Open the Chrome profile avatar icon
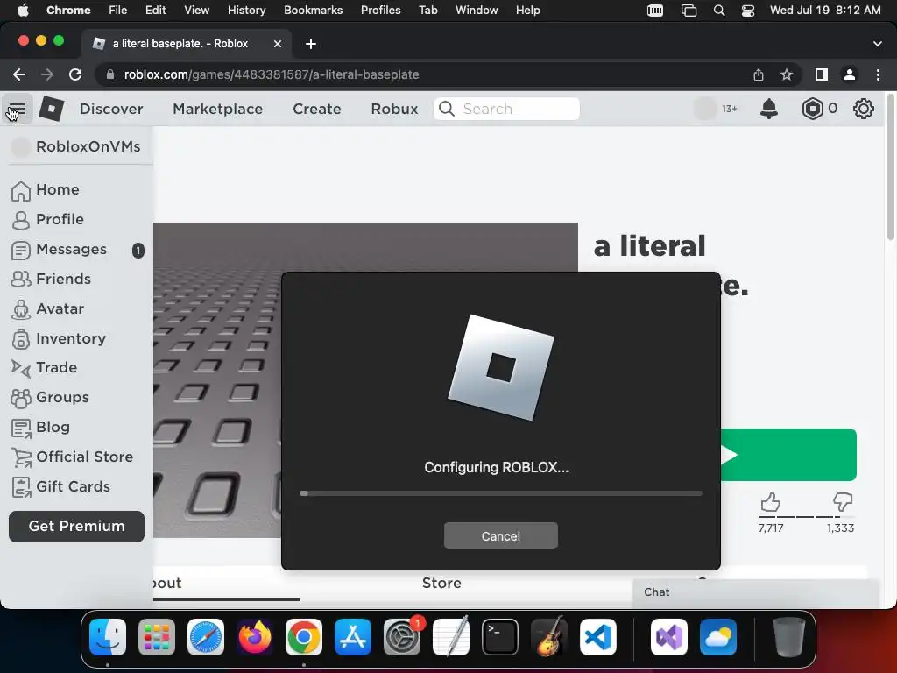Viewport: 897px width, 673px height. [x=850, y=74]
